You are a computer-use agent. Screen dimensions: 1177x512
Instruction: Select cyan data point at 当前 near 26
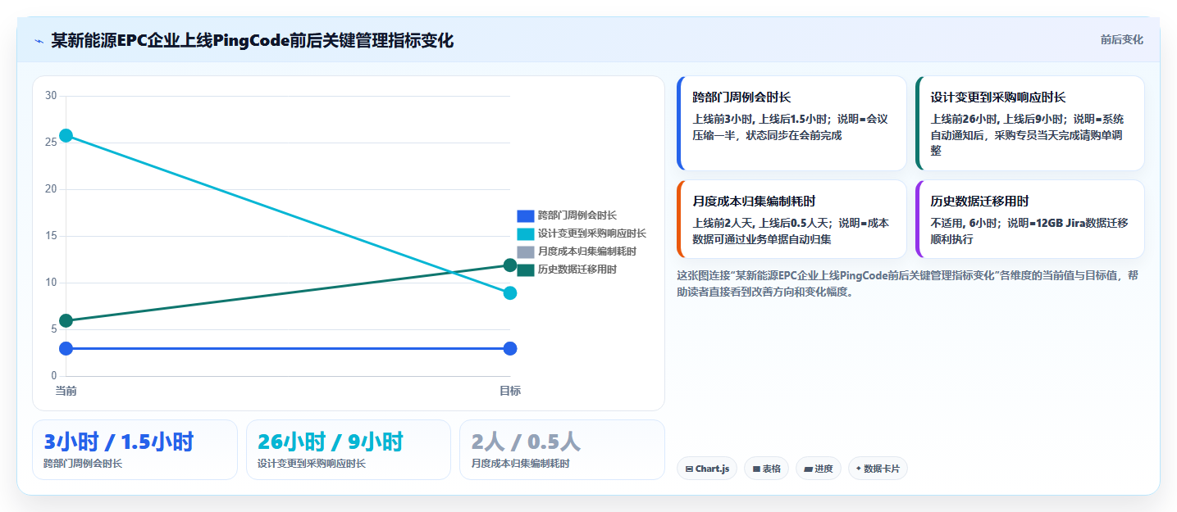(66, 135)
